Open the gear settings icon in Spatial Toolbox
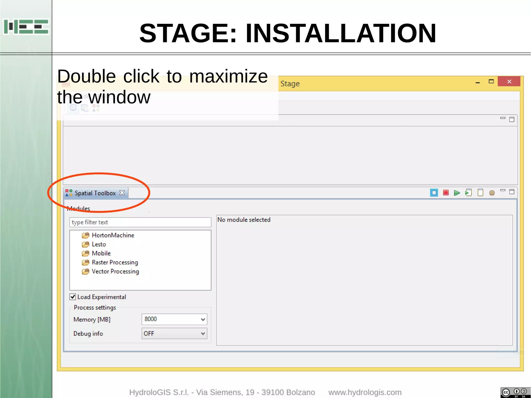Screen dimensions: 531x398 click(x=492, y=193)
